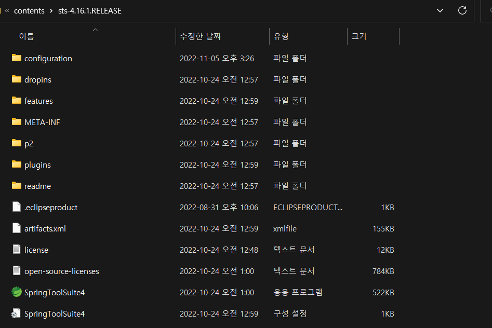Sort files by 수정한 날짜 column
This screenshot has width=492, height=328.
(201, 36)
